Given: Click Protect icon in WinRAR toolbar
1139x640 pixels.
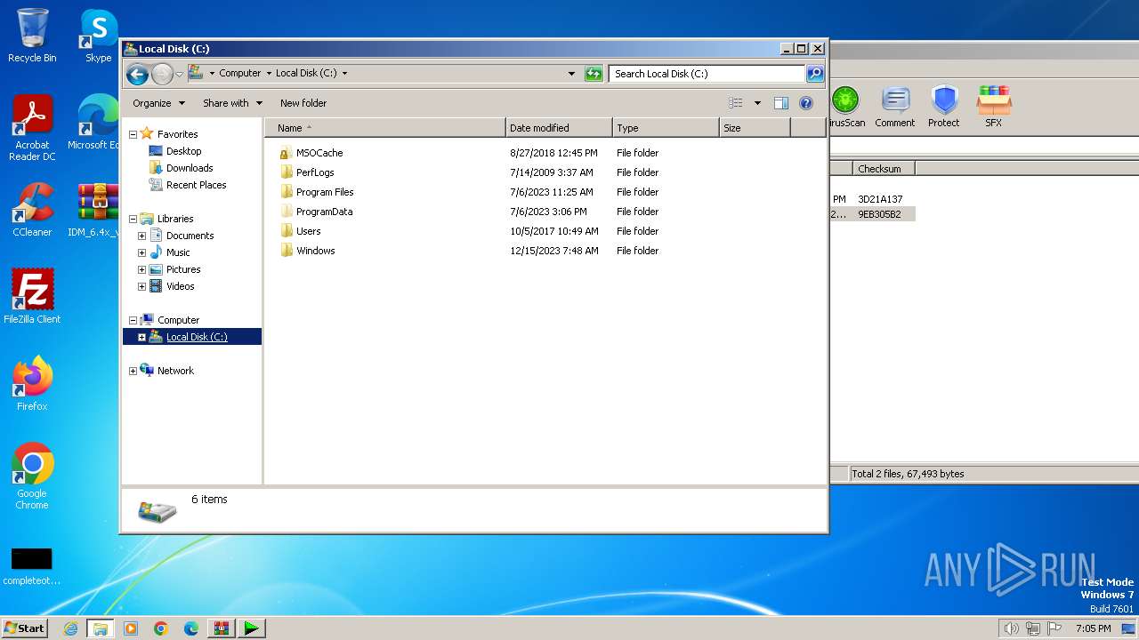Looking at the screenshot, I should click(944, 107).
